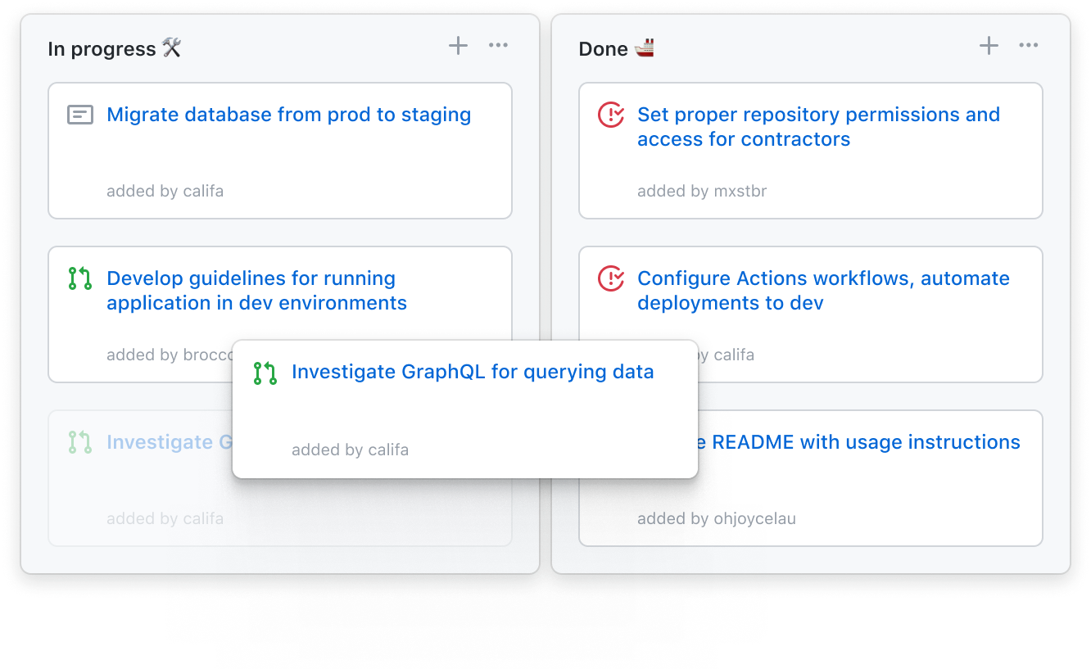Click pull request icon on Develop guidelines card
The height and width of the screenshot is (669, 1091).
(x=79, y=279)
